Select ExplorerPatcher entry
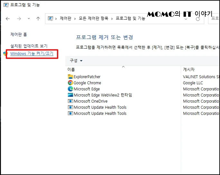The image size is (220, 175). (x=87, y=77)
